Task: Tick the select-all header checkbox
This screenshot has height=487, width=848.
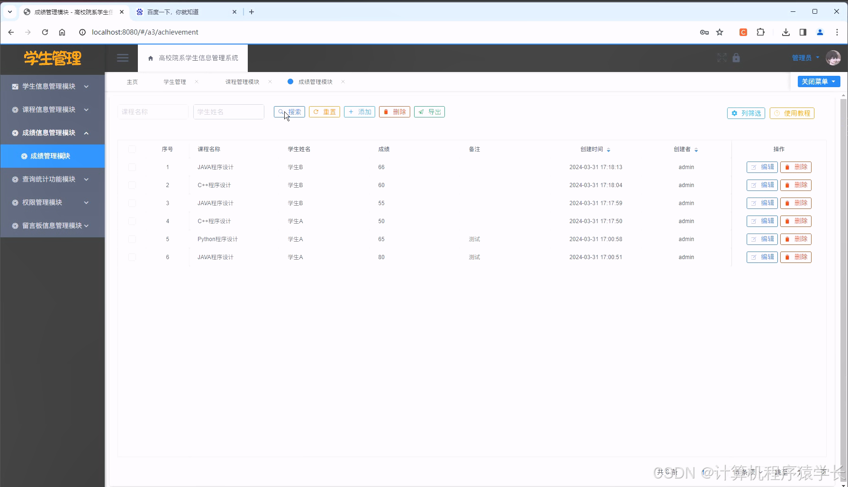Action: (x=132, y=149)
